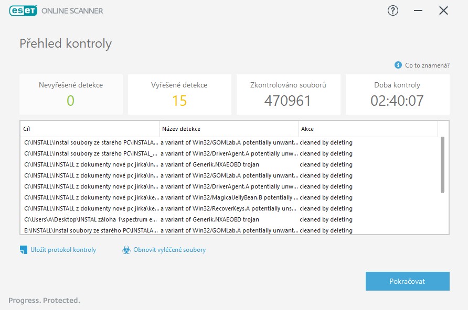The width and height of the screenshot is (468, 310).
Task: Select the Win32/MagicalJellyBean.B detection row
Action: 231,197
